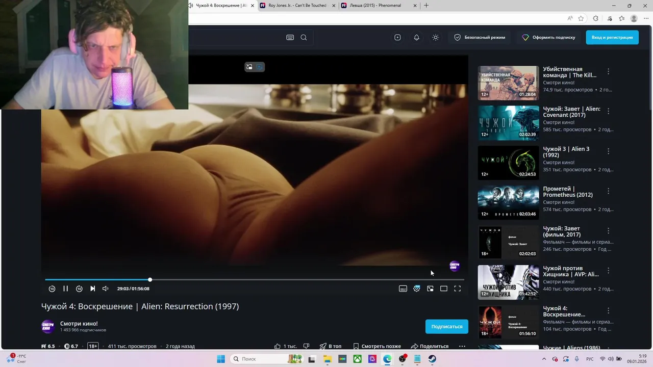653x367 pixels.
Task: Toggle Безопасный режим safe mode
Action: [x=480, y=37]
